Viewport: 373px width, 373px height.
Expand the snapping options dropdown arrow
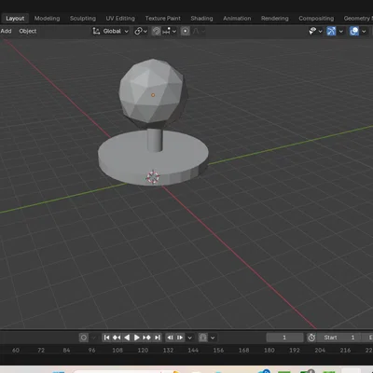click(174, 31)
